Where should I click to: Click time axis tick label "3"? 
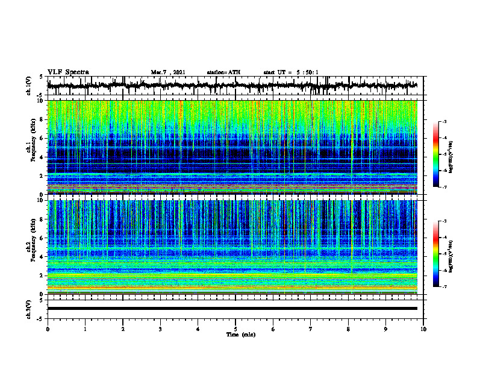160,329
